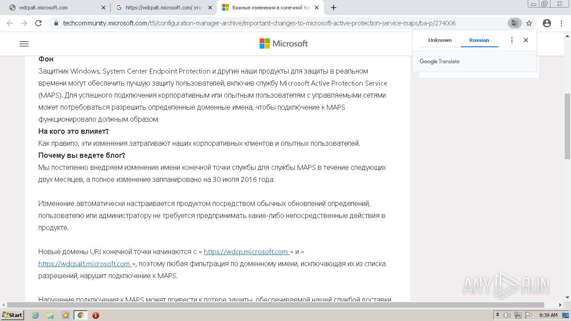Switch to wdcpalt.microsoft.com tab
Viewport: 571px width, 321px height.
[x=56, y=8]
